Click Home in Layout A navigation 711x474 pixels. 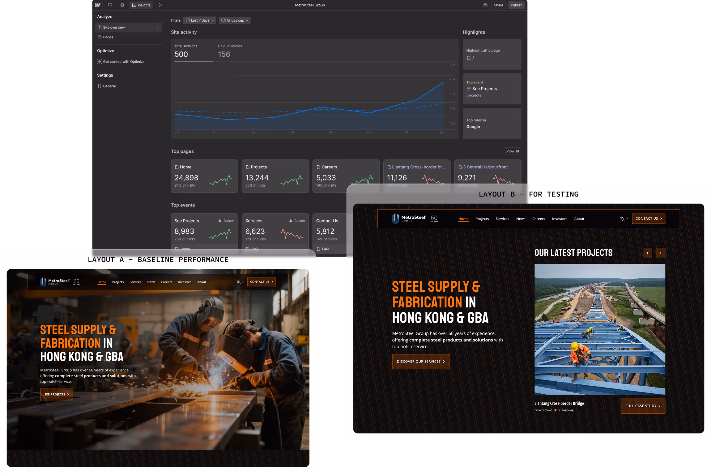(102, 282)
